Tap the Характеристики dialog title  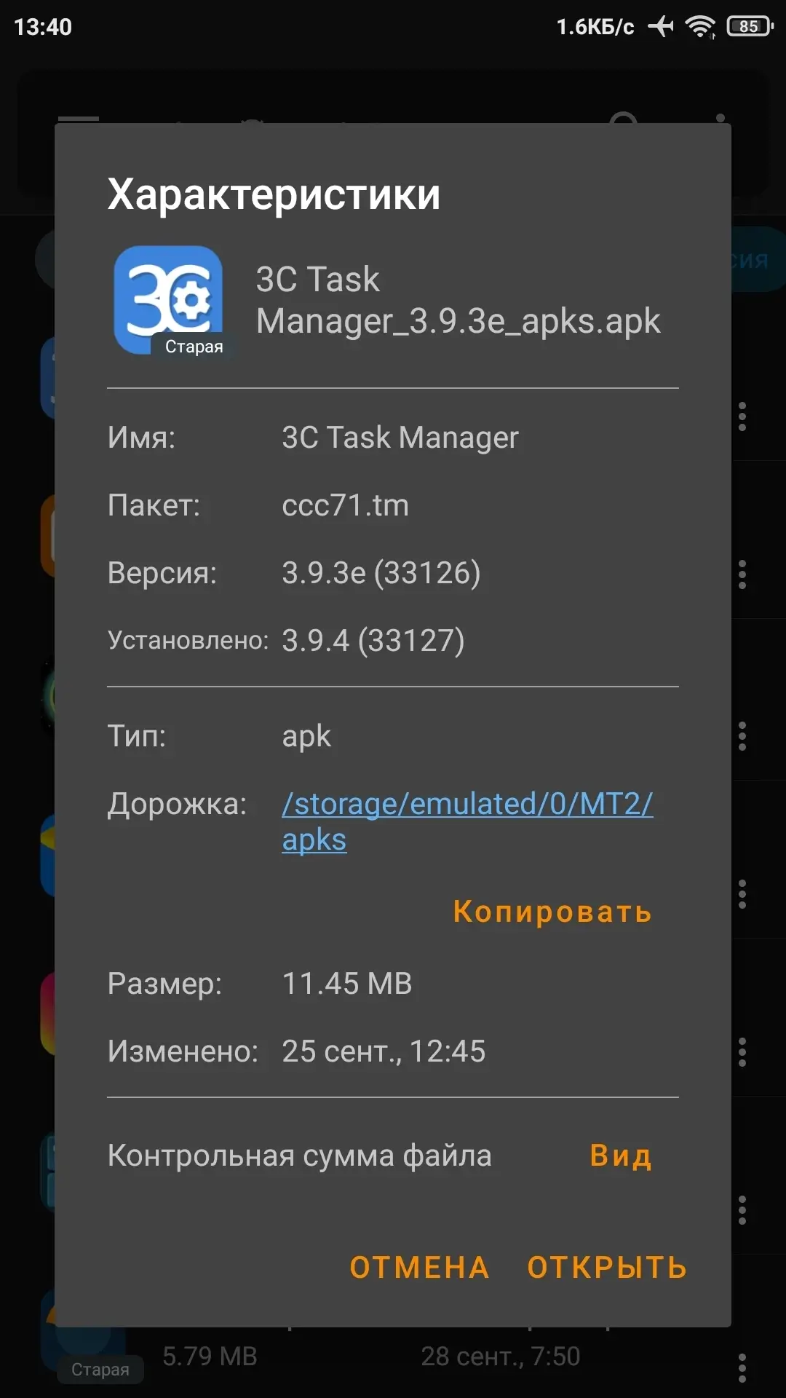point(274,194)
